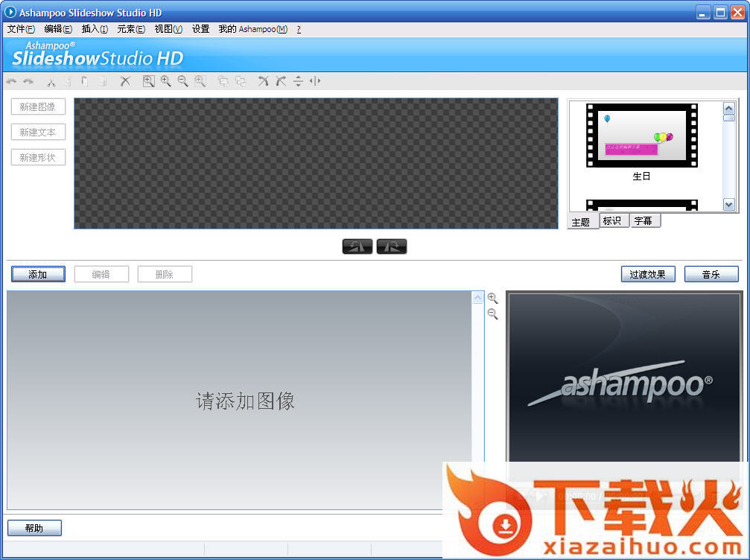
Task: Click theme list scroll down arrow
Action: click(x=728, y=205)
